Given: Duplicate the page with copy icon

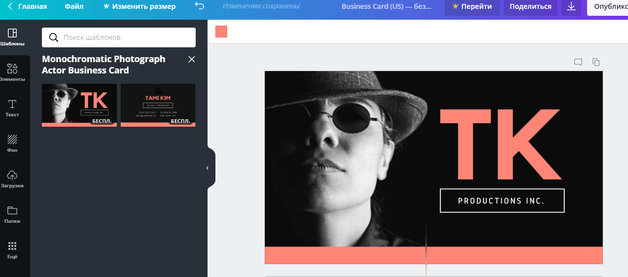Looking at the screenshot, I should click(x=596, y=62).
